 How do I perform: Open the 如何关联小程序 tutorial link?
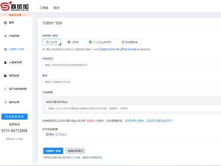134,121
